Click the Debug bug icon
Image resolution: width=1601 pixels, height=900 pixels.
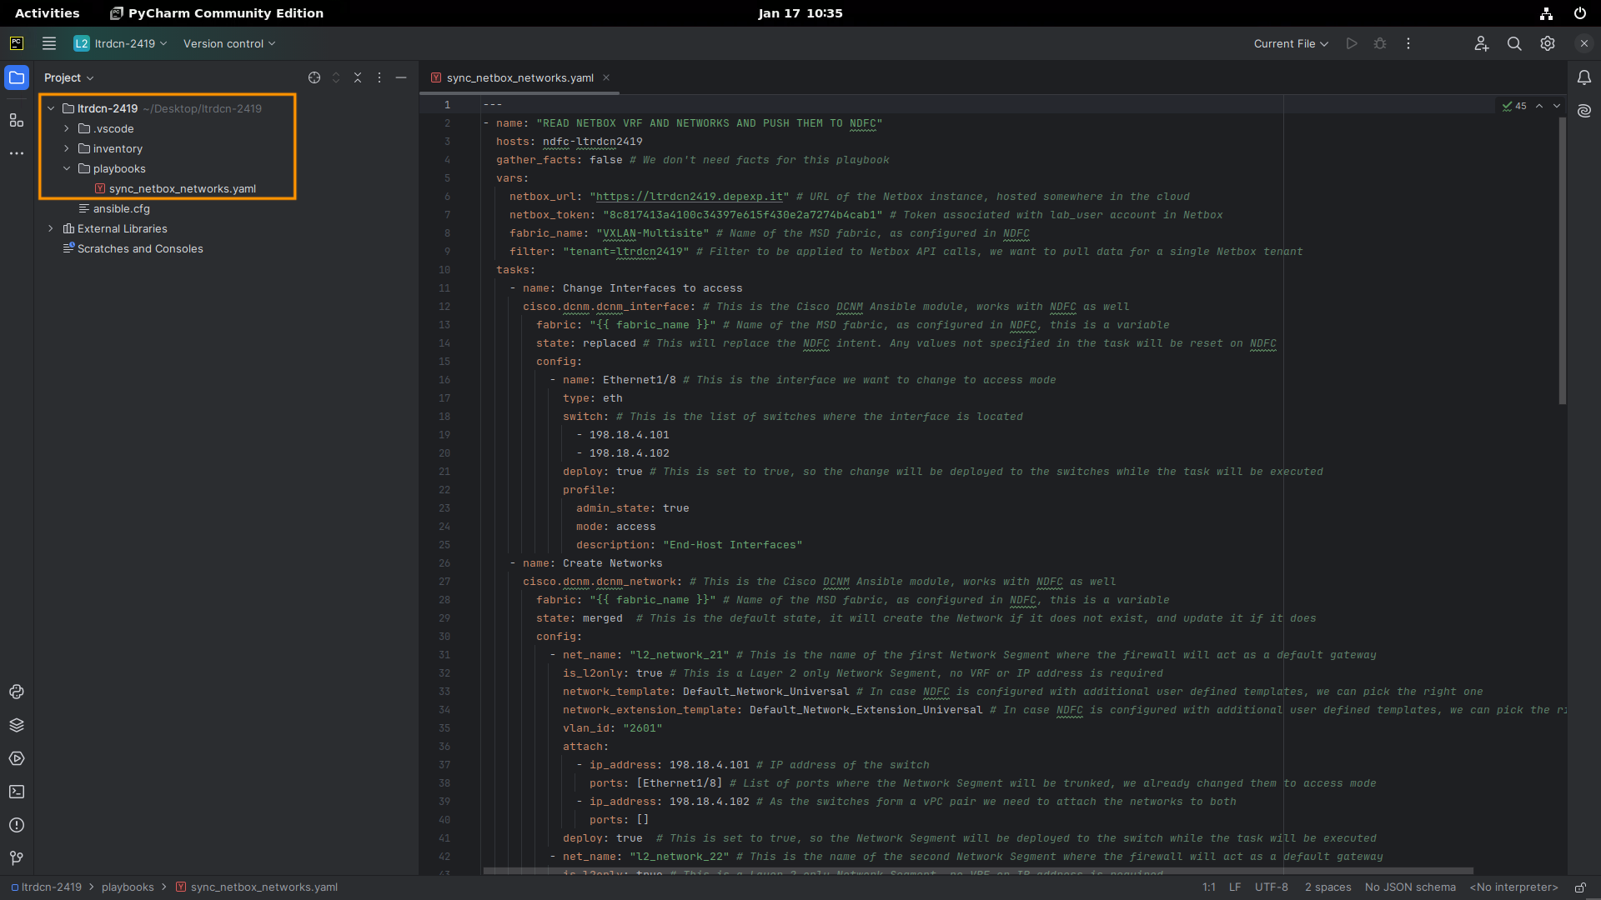(x=1380, y=43)
